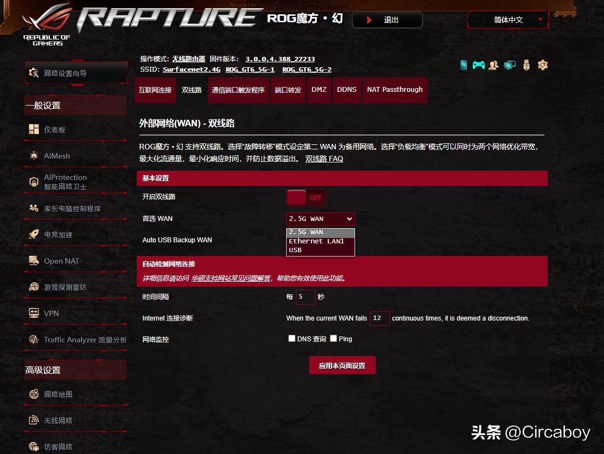The image size is (604, 454).
Task: Open the 首选 WAN dropdown
Action: tap(320, 219)
